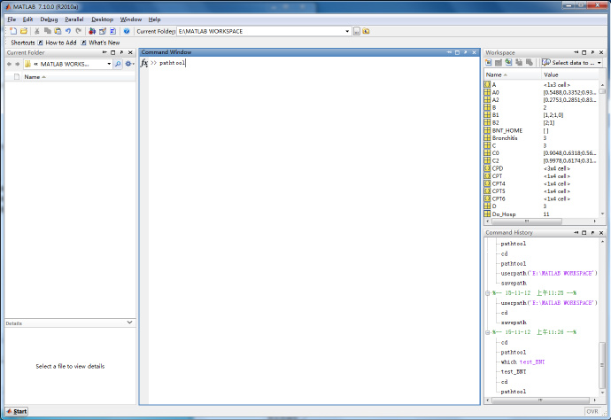Create a new script file
The height and width of the screenshot is (420, 611).
click(13, 31)
